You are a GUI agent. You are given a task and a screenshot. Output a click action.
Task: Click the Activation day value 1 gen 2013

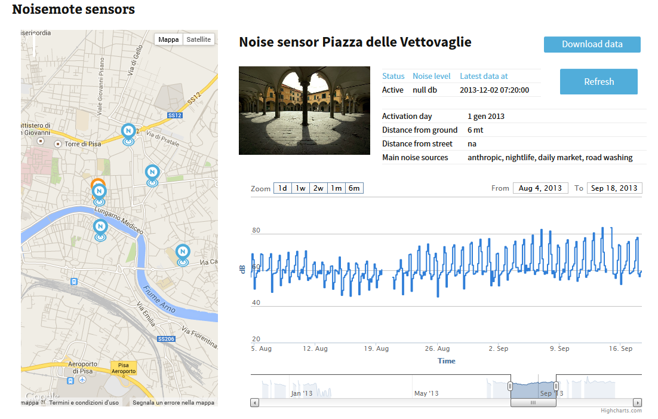point(486,117)
